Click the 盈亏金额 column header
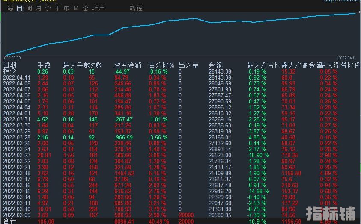 coord(128,65)
